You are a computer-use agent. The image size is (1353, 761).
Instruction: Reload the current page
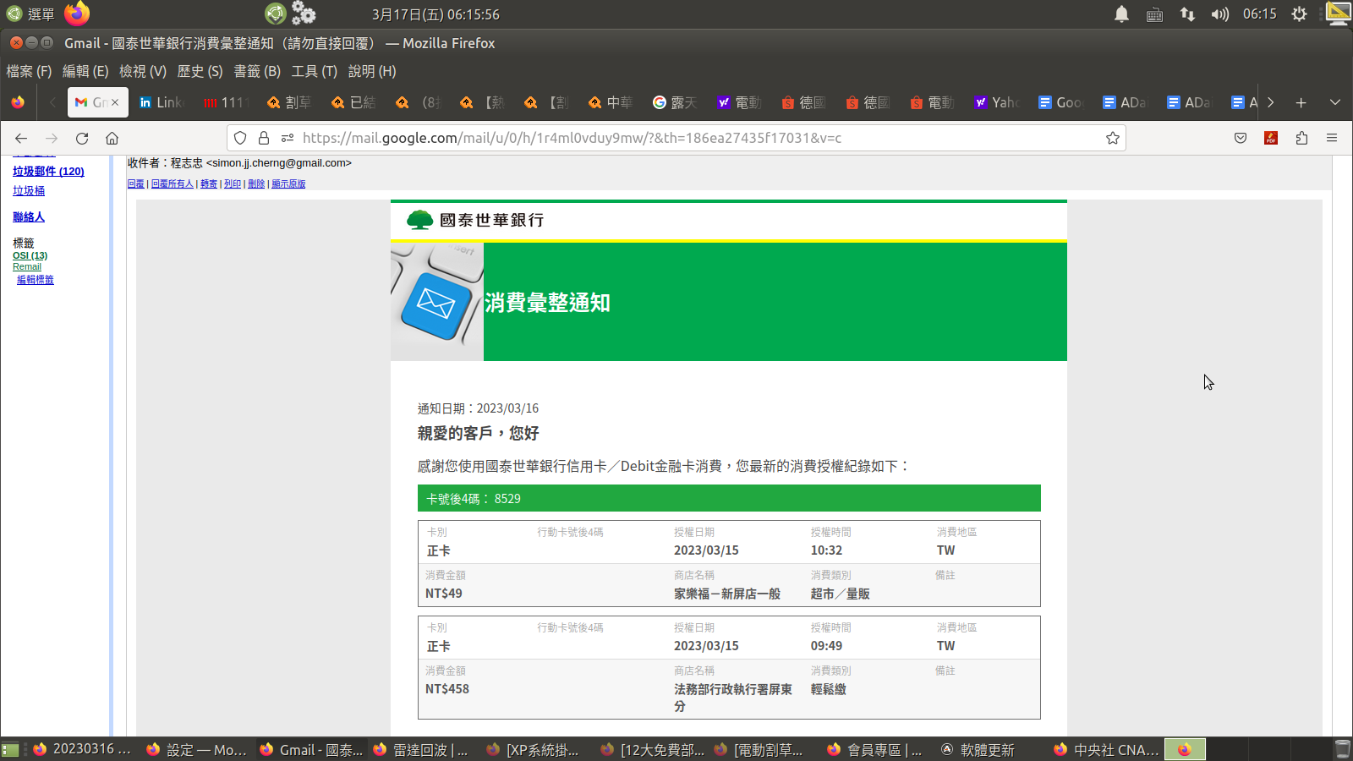point(82,138)
